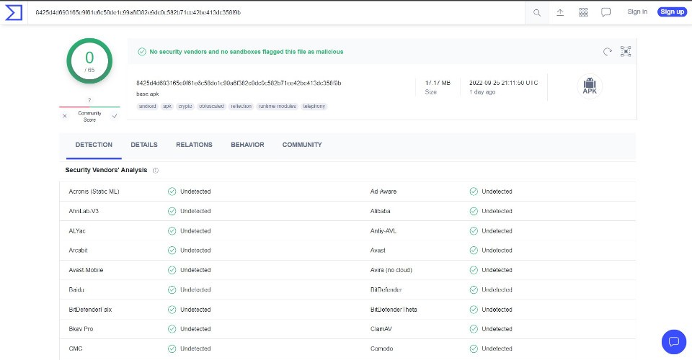This screenshot has width=692, height=360.
Task: Click the telephony tag
Action: (x=314, y=106)
